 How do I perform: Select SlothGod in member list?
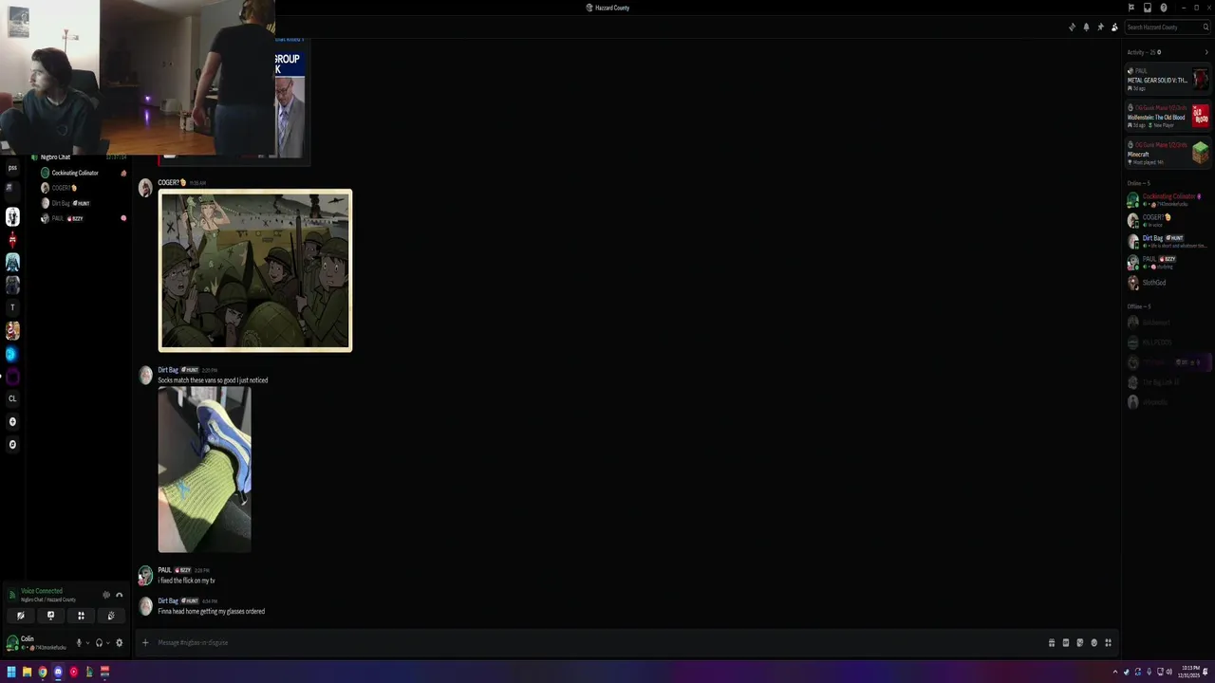pos(1167,283)
